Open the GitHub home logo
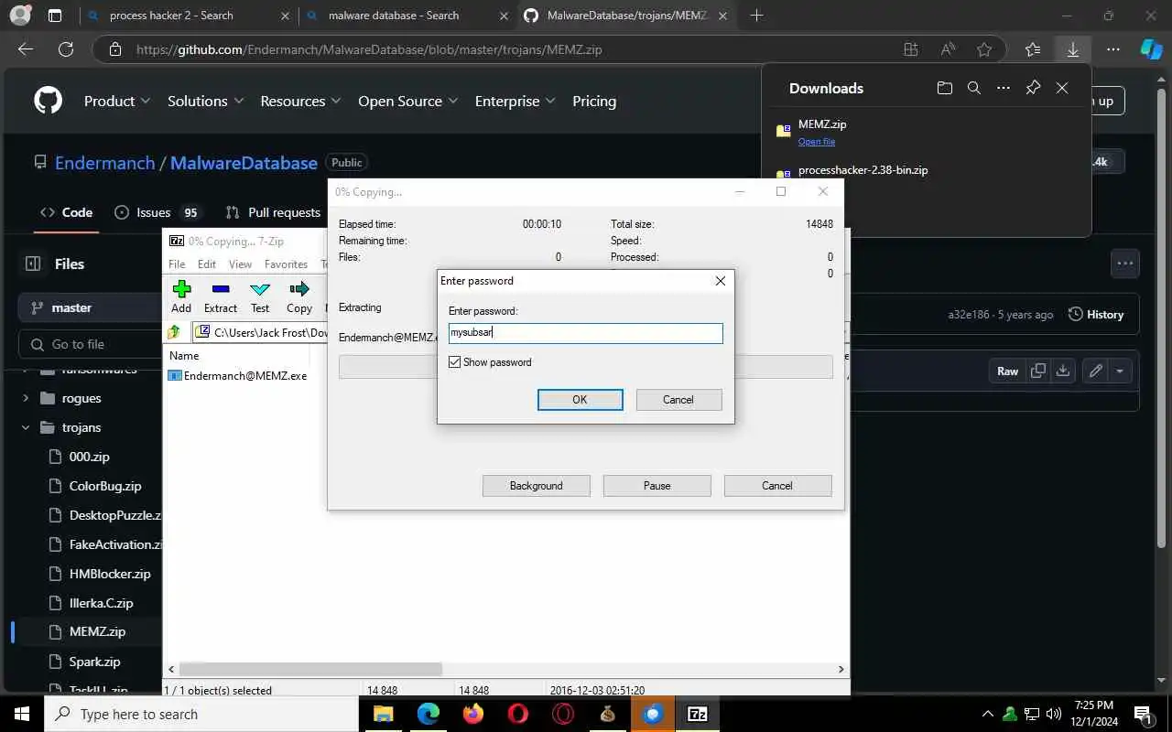Screen dimensions: 1172x732 pyautogui.click(x=48, y=101)
